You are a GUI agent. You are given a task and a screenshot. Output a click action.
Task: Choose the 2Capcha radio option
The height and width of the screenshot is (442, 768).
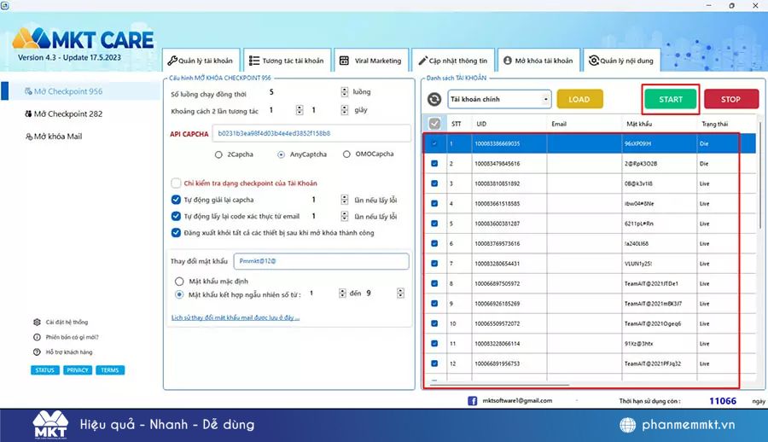[x=218, y=154]
